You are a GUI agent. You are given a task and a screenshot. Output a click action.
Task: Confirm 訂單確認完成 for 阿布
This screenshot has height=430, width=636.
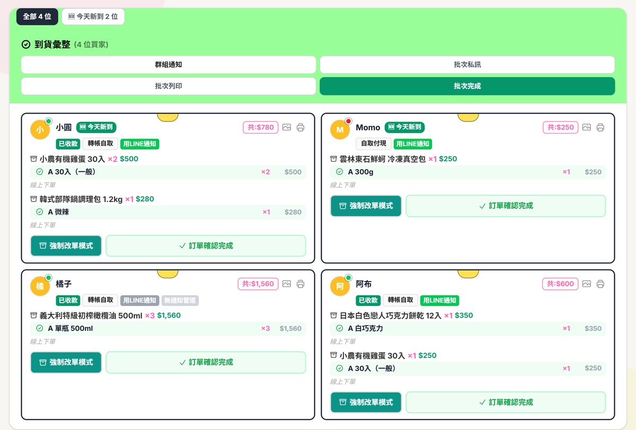506,402
